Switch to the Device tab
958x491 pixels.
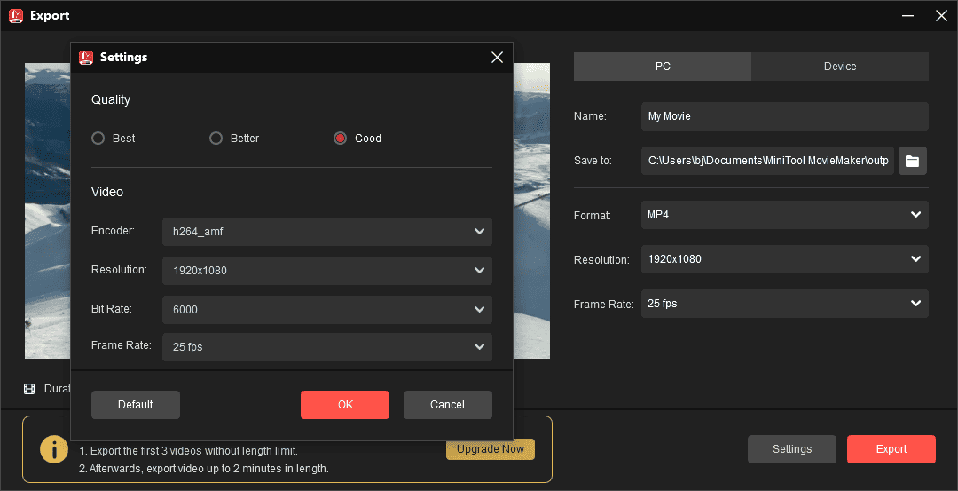(840, 67)
